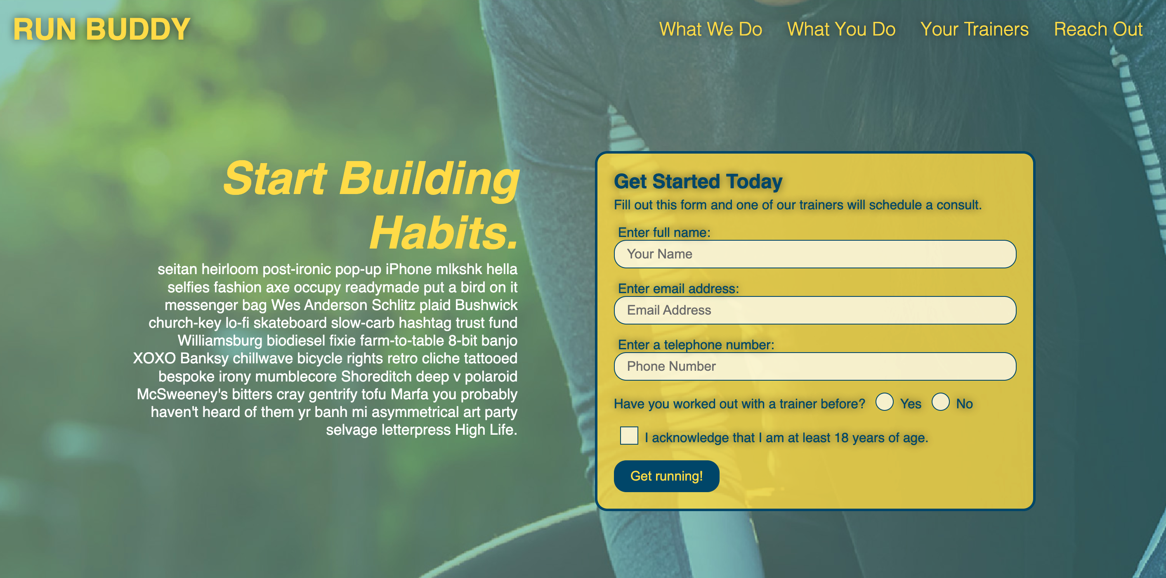Click the 'Your Trainers' navigation link

pyautogui.click(x=975, y=30)
